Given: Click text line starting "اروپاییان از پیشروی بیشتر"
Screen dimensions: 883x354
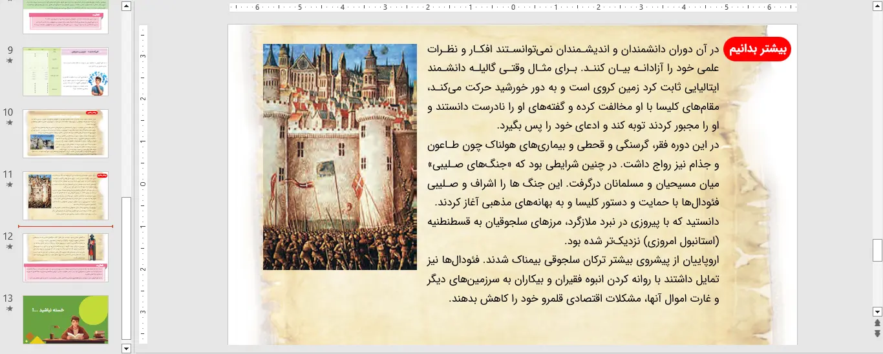Looking at the screenshot, I should (x=572, y=260).
